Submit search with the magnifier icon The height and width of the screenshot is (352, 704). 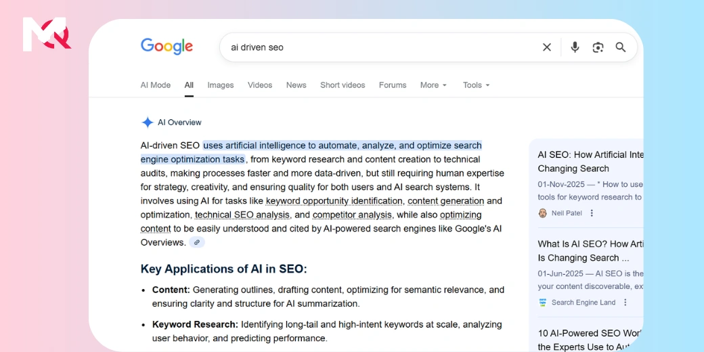(621, 47)
